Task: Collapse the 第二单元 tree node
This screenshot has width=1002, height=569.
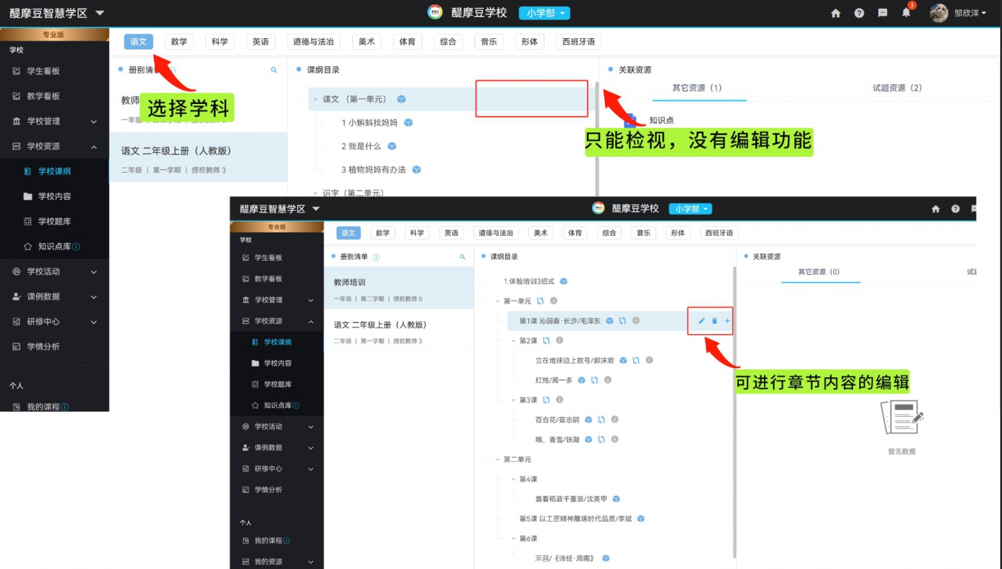Action: pos(498,459)
